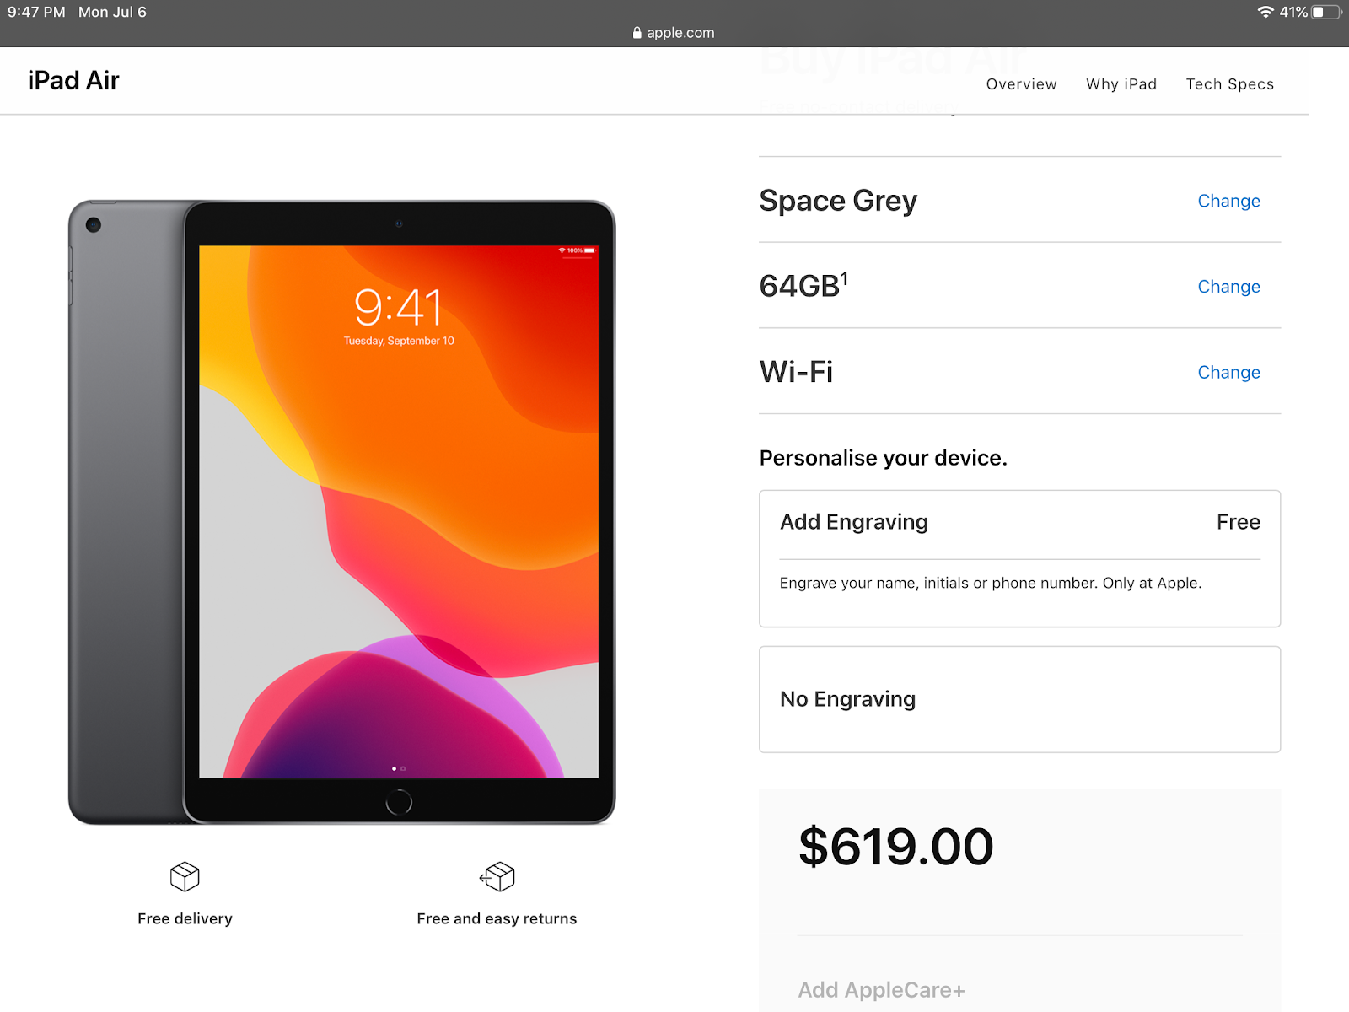
Task: Click the Free delivery text
Action: tap(185, 918)
